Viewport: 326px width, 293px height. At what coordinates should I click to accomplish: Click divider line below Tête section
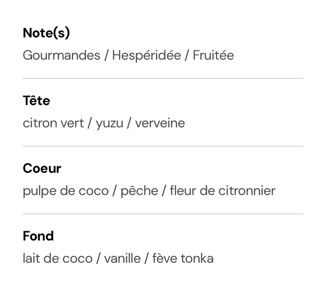163,146
